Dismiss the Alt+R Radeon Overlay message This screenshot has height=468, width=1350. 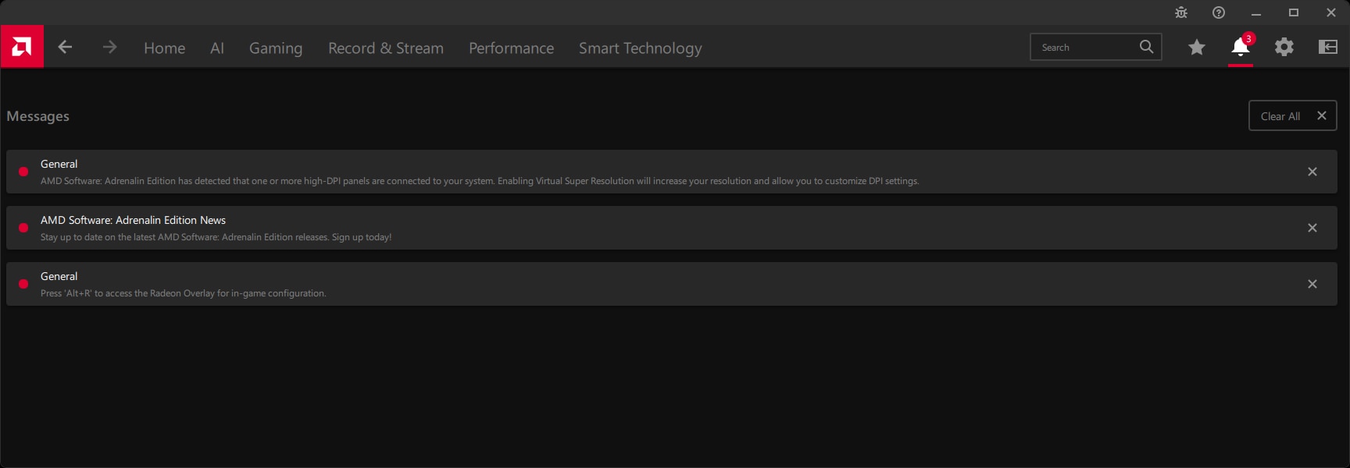point(1312,284)
